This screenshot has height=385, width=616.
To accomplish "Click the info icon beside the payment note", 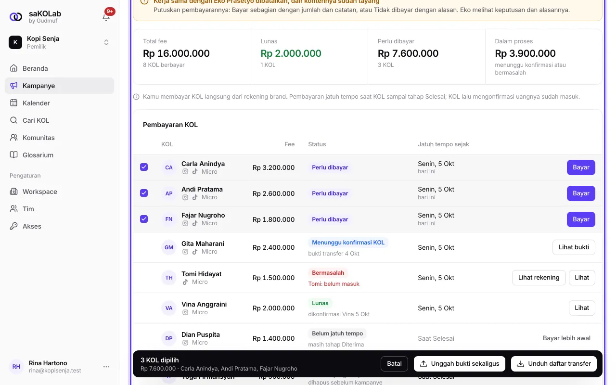I will click(x=137, y=97).
